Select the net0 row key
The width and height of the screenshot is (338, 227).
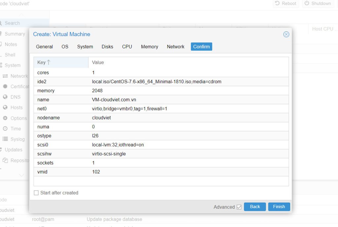pyautogui.click(x=42, y=109)
